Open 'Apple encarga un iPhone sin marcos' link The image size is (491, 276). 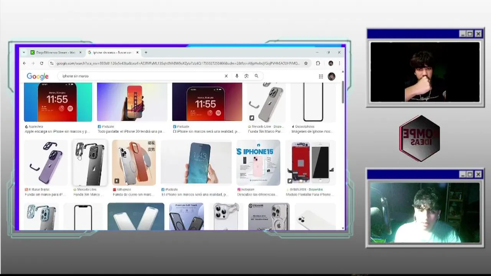point(57,131)
